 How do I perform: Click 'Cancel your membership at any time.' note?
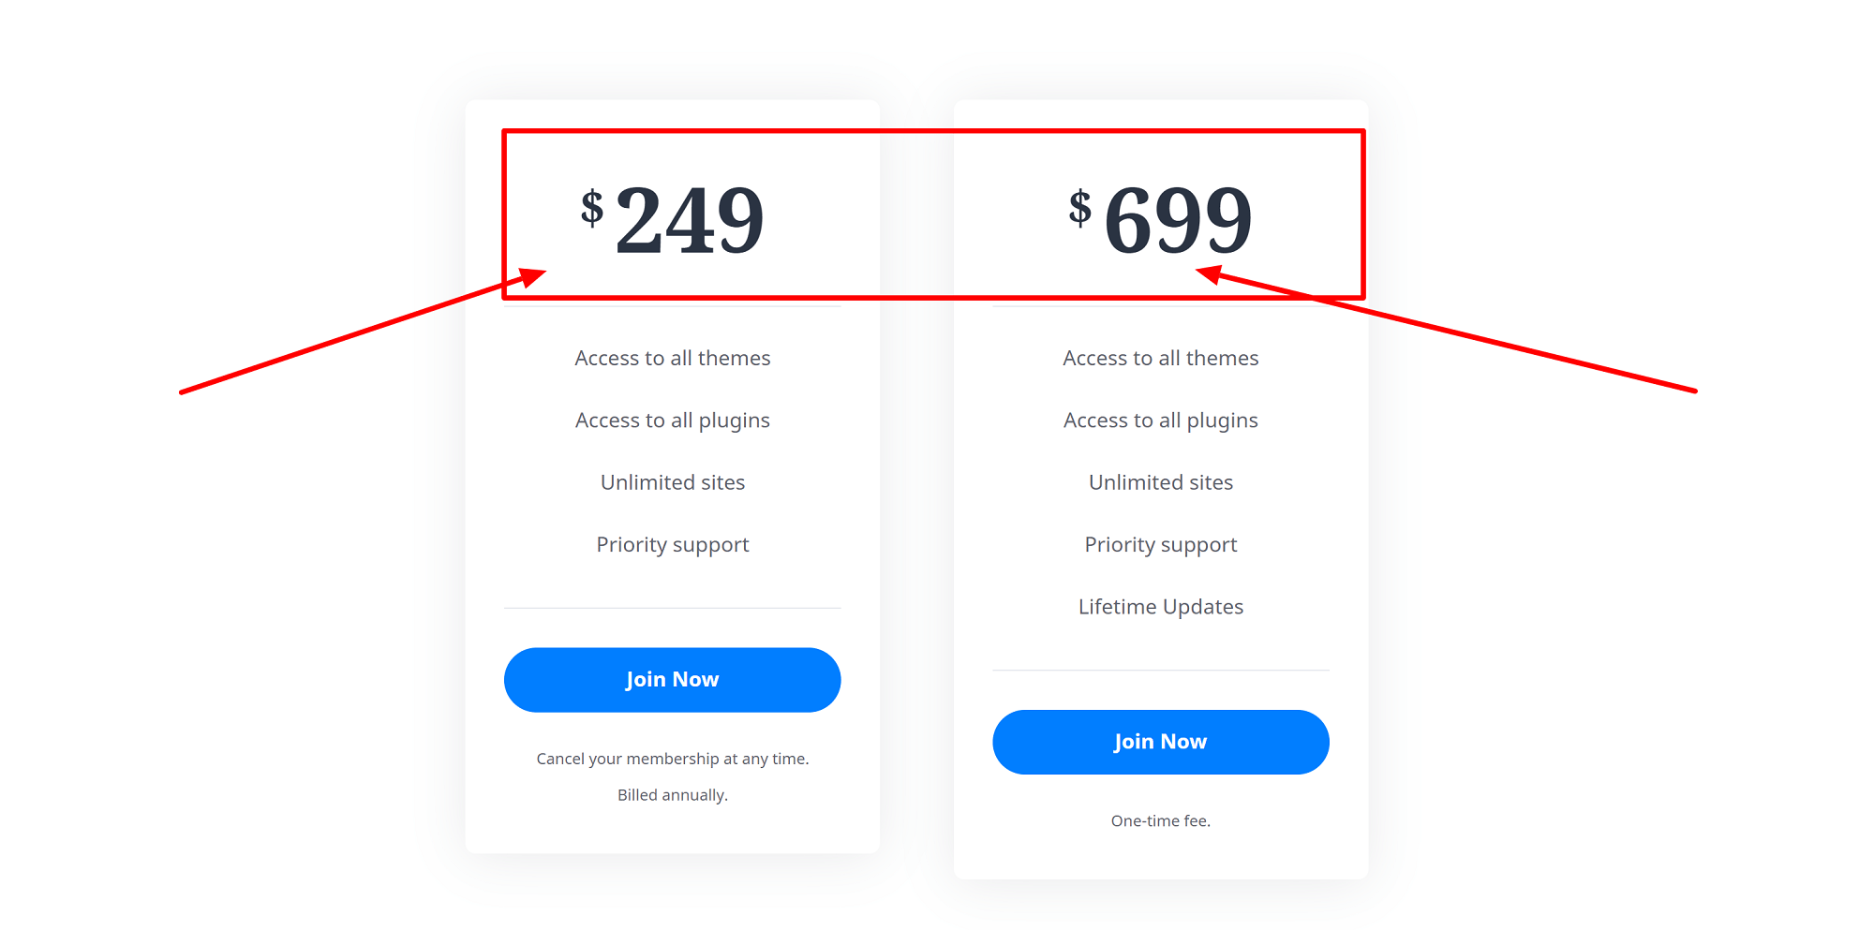pyautogui.click(x=672, y=759)
